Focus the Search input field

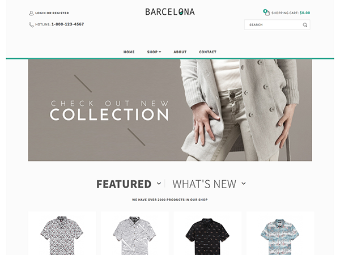pos(277,25)
